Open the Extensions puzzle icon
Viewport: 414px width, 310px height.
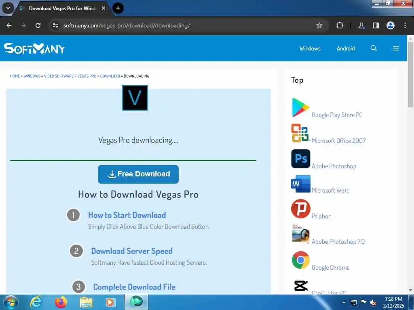(340, 25)
